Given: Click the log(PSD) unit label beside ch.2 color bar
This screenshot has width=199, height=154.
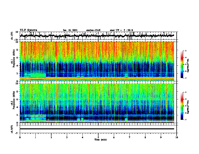Looking at the screenshot, I should [x=188, y=107].
